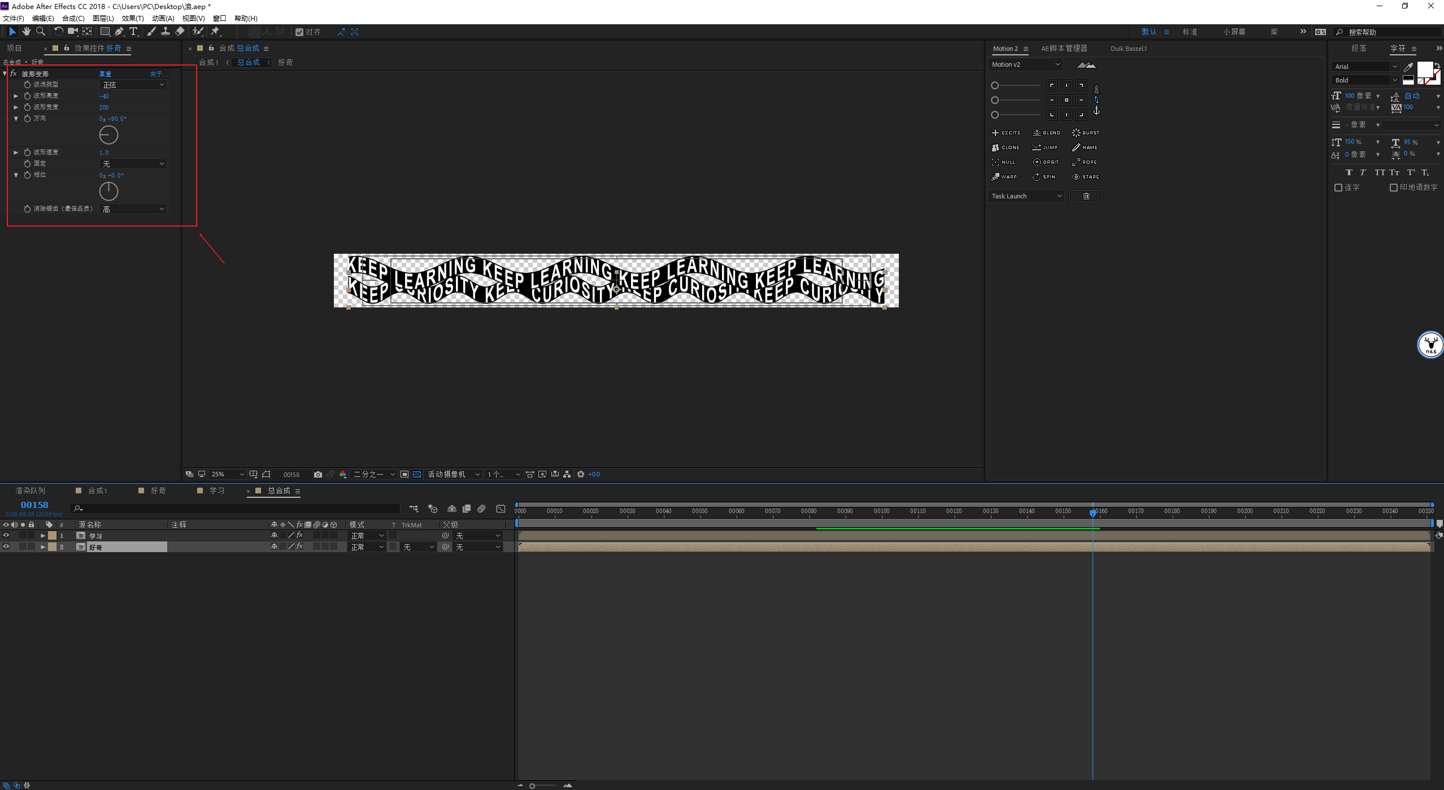Screen dimensions: 1444x790
Task: Select the Puppet Pin tool
Action: (215, 32)
